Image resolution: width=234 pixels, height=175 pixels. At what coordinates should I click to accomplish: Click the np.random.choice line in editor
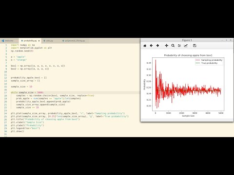tap(55, 95)
